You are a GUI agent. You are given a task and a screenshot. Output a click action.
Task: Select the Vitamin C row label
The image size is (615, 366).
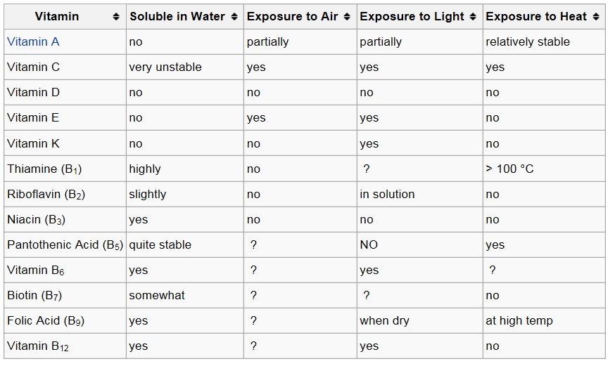tap(33, 67)
